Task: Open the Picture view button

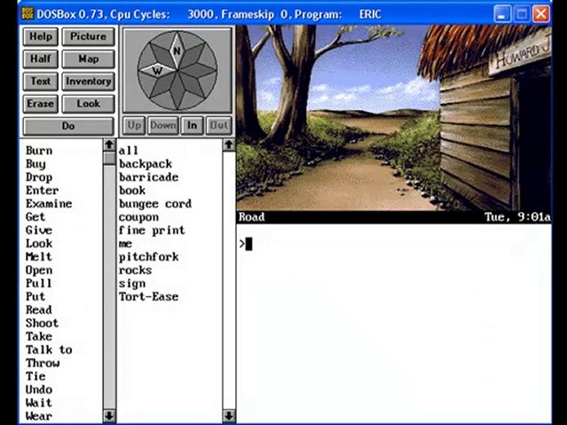Action: click(x=88, y=37)
